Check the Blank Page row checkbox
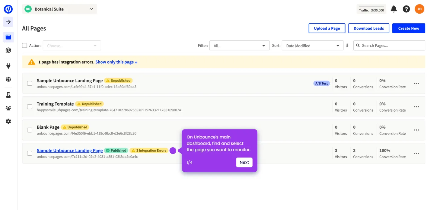Viewport: 430px width, 210px height. coord(30,130)
